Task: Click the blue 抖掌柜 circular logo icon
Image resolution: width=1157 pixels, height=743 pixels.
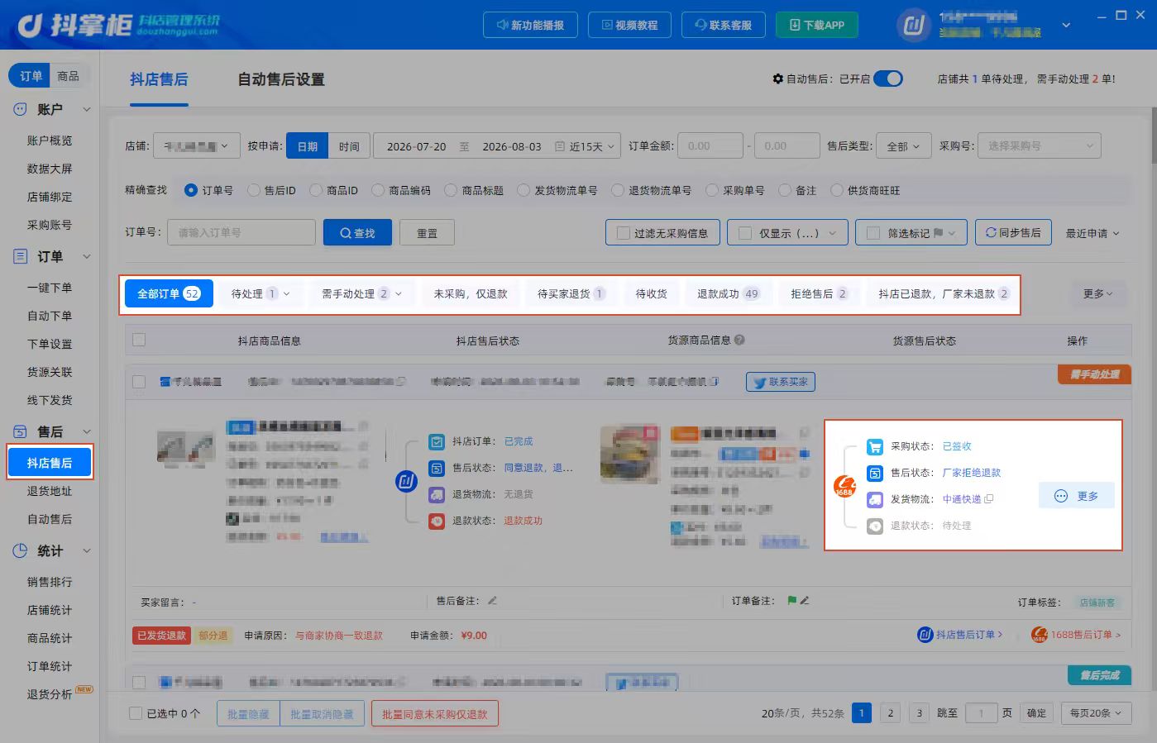Action: (x=406, y=481)
